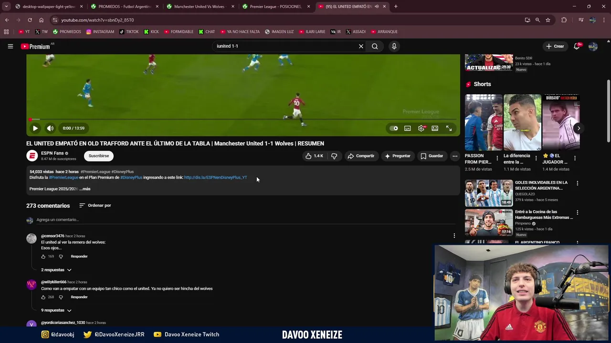Screen dimensions: 611x343
Task: Enter full screen mode
Action: [449, 128]
